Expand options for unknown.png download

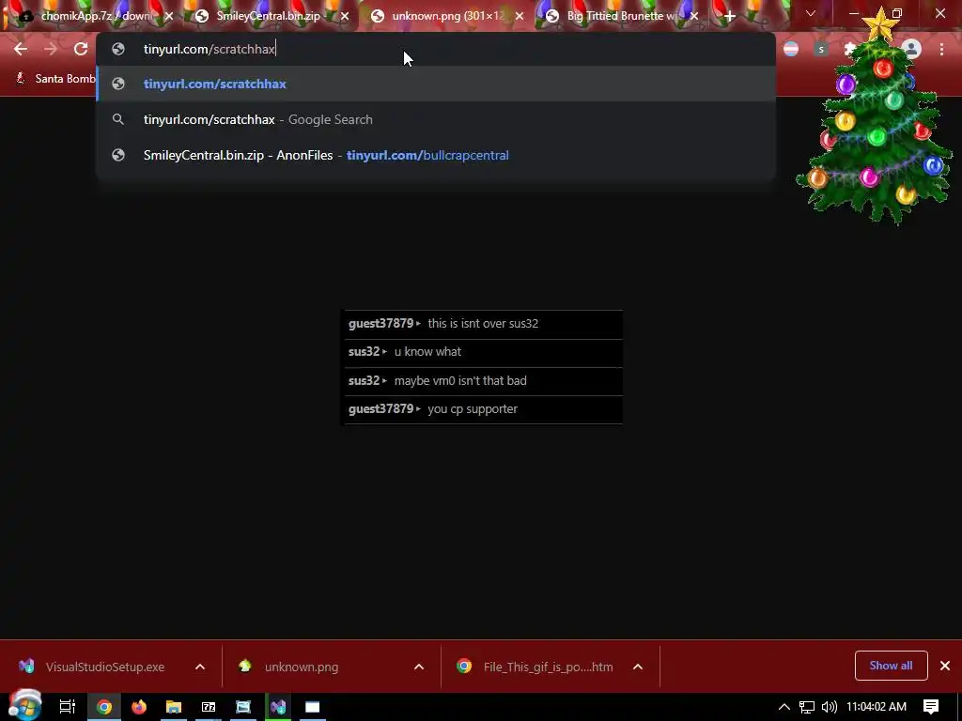tap(419, 667)
